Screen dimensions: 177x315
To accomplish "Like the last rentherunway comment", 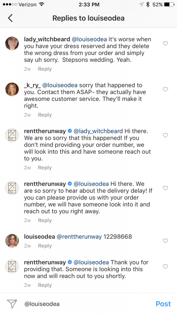I will click(165, 266).
